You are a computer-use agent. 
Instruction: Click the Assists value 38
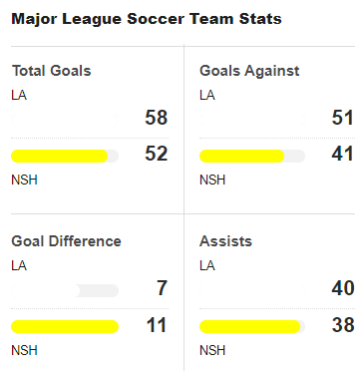tap(343, 325)
